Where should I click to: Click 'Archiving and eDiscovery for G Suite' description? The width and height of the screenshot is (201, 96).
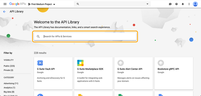51,80
